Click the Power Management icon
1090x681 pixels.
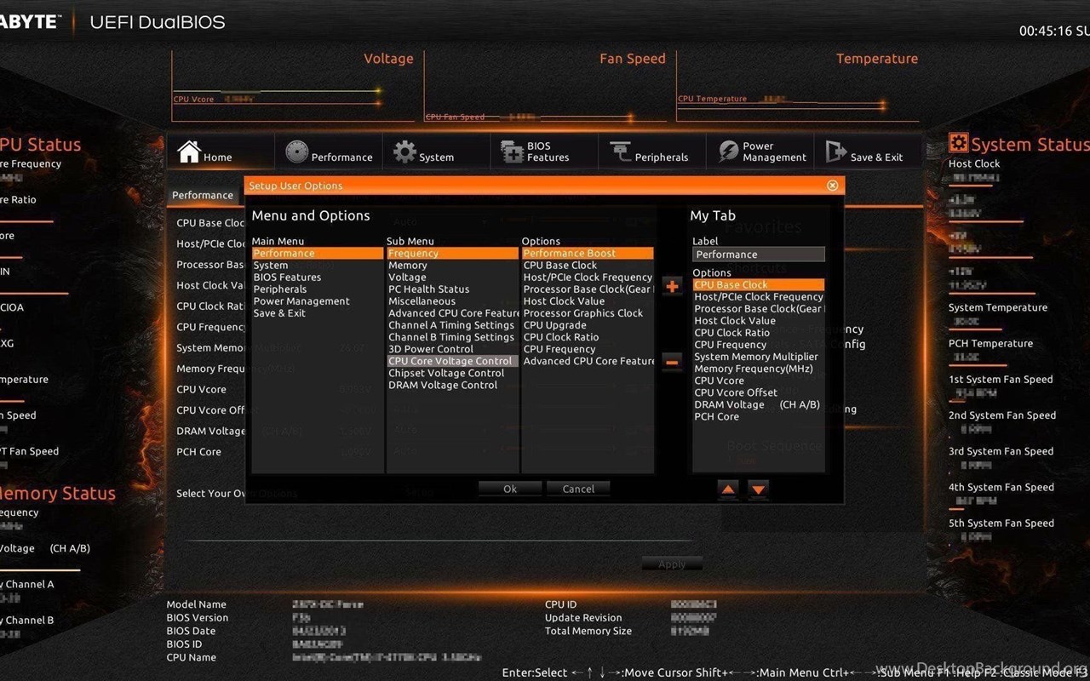(x=728, y=152)
